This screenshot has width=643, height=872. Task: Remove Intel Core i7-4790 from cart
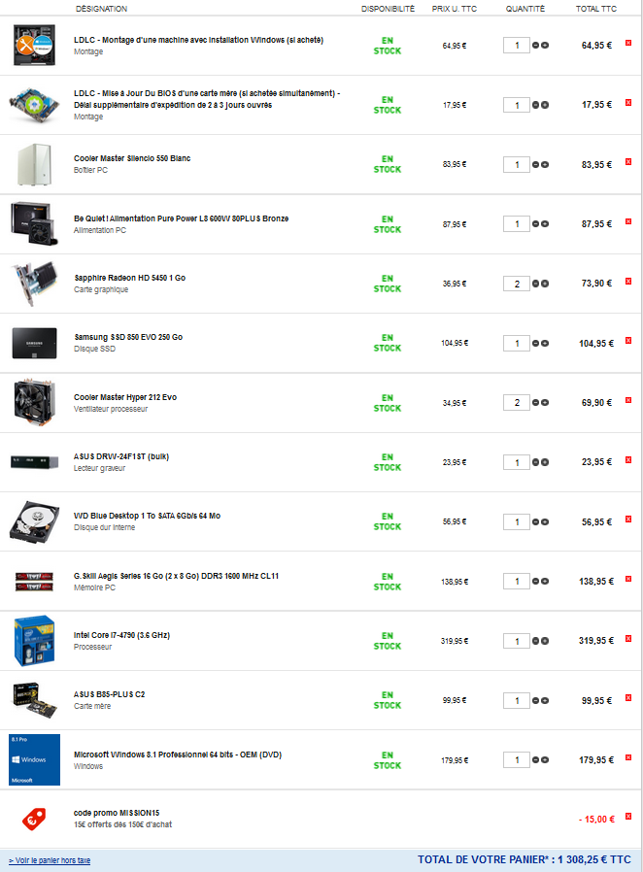(628, 638)
